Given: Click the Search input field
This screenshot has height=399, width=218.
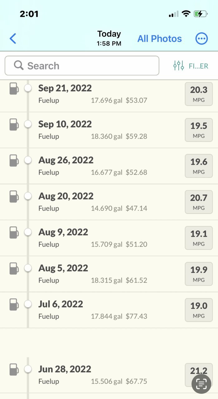Looking at the screenshot, I should click(x=82, y=66).
